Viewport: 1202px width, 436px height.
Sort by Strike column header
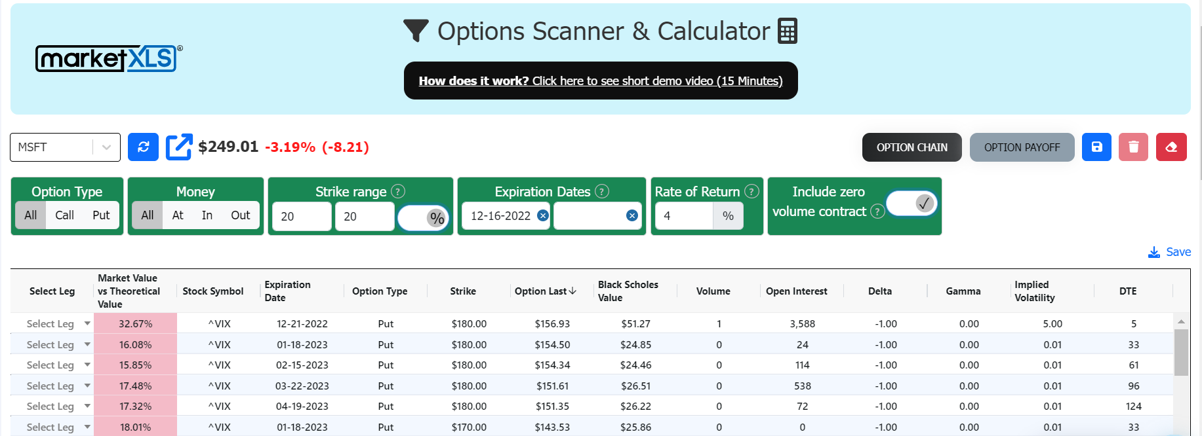pos(463,291)
